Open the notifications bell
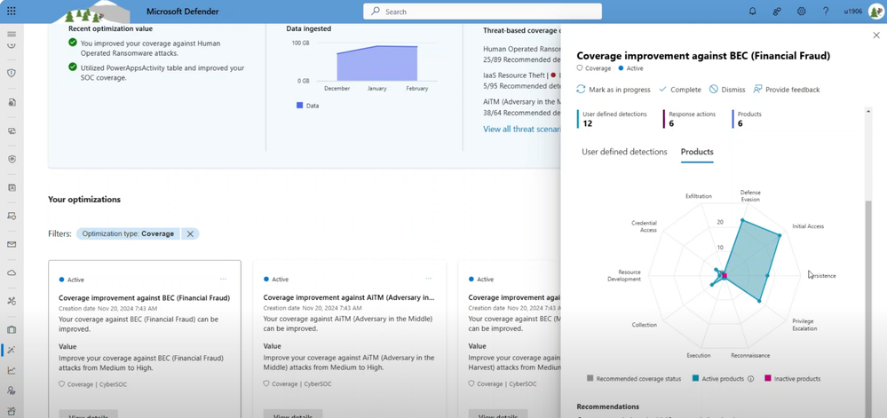The image size is (887, 418). 752,12
